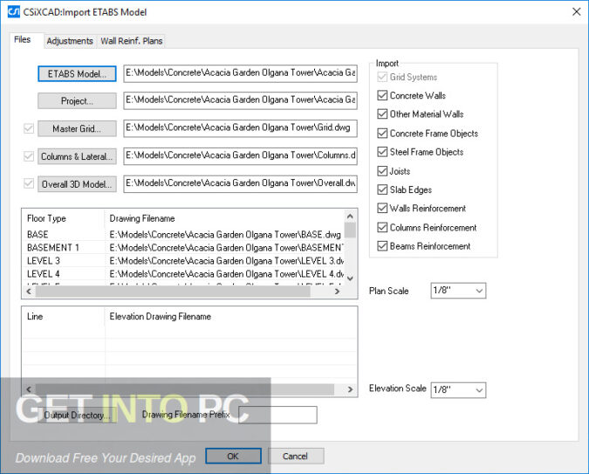589x474 pixels.
Task: Click the Project... button
Action: [x=77, y=100]
